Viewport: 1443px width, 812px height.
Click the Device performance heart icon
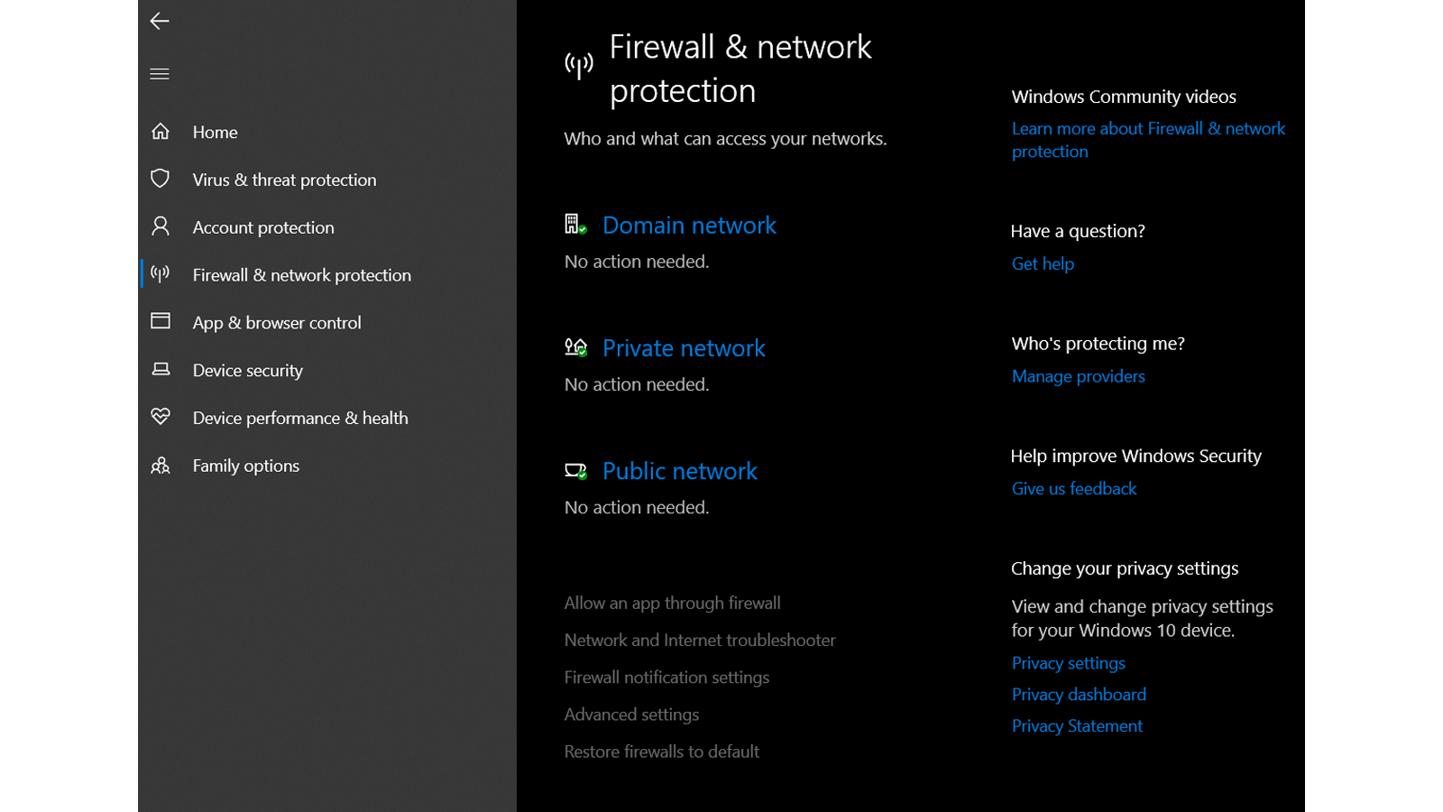pos(161,417)
